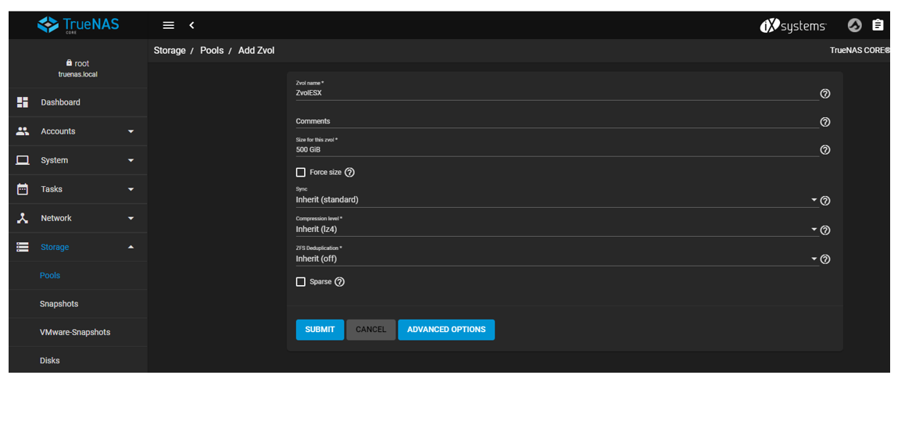Expand the System menu arrow
This screenshot has height=443, width=905.
coord(131,160)
